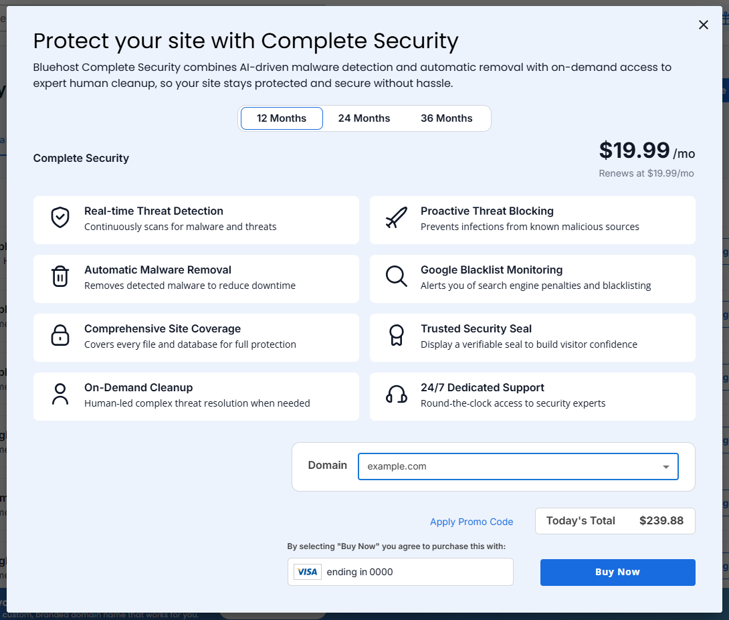729x620 pixels.
Task: Click the trash can icon for Automatic Malware Removal
Action: (60, 276)
